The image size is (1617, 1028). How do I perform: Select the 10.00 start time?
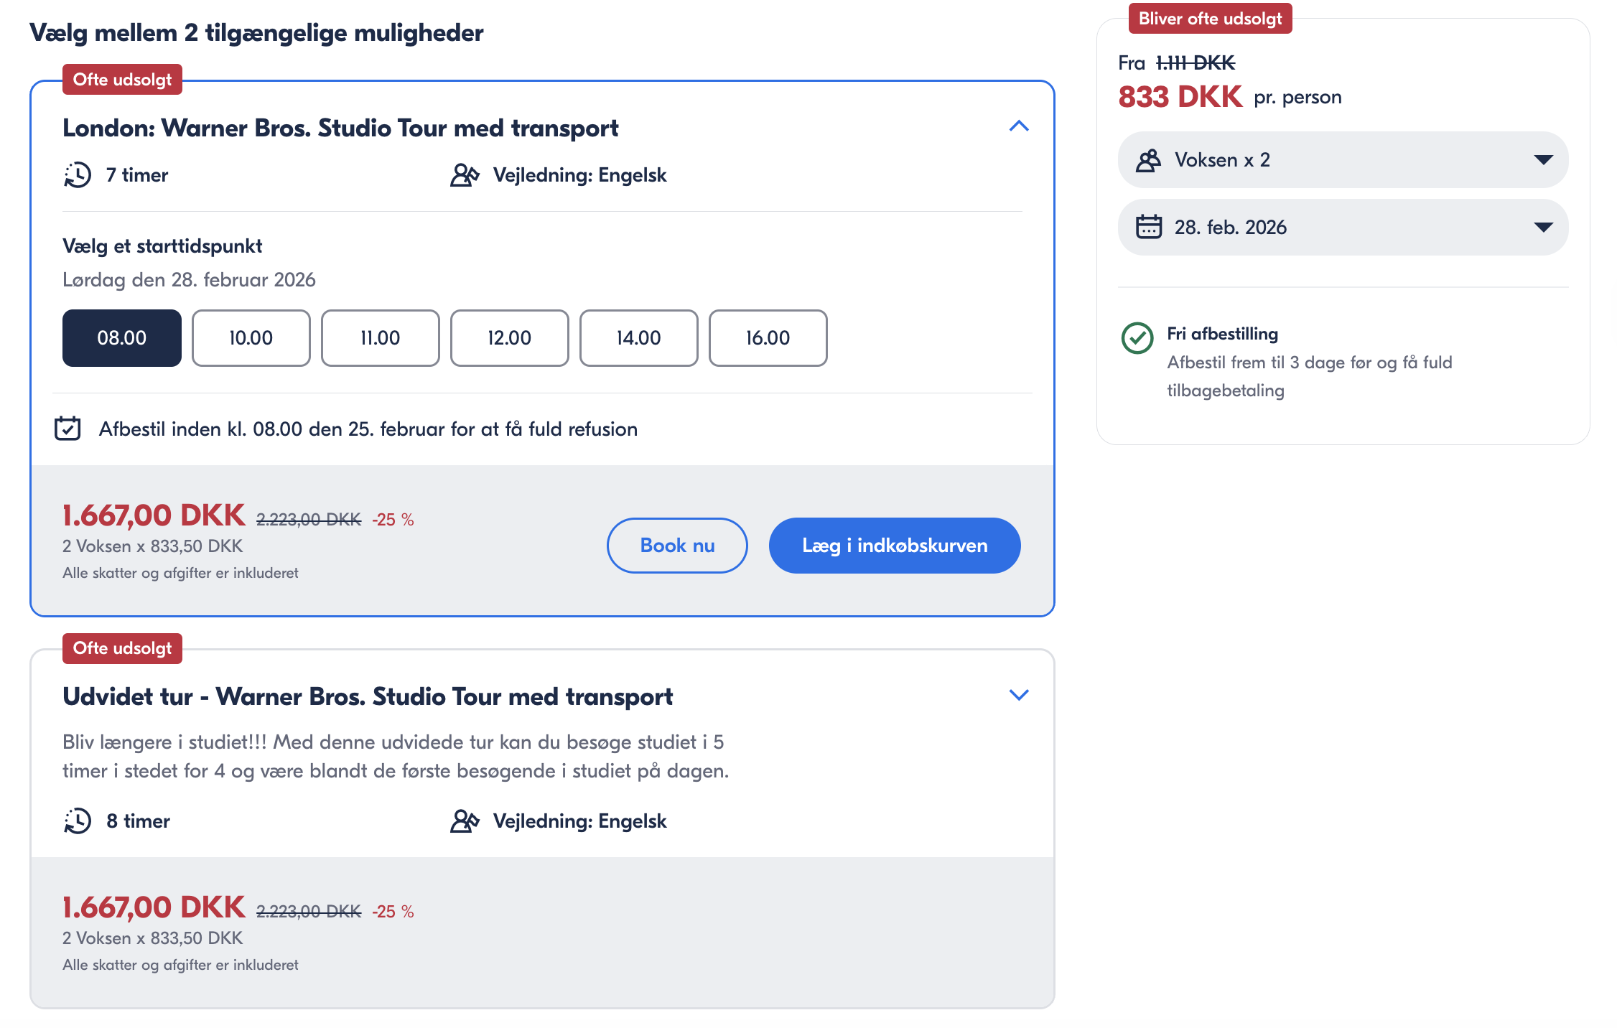click(251, 338)
